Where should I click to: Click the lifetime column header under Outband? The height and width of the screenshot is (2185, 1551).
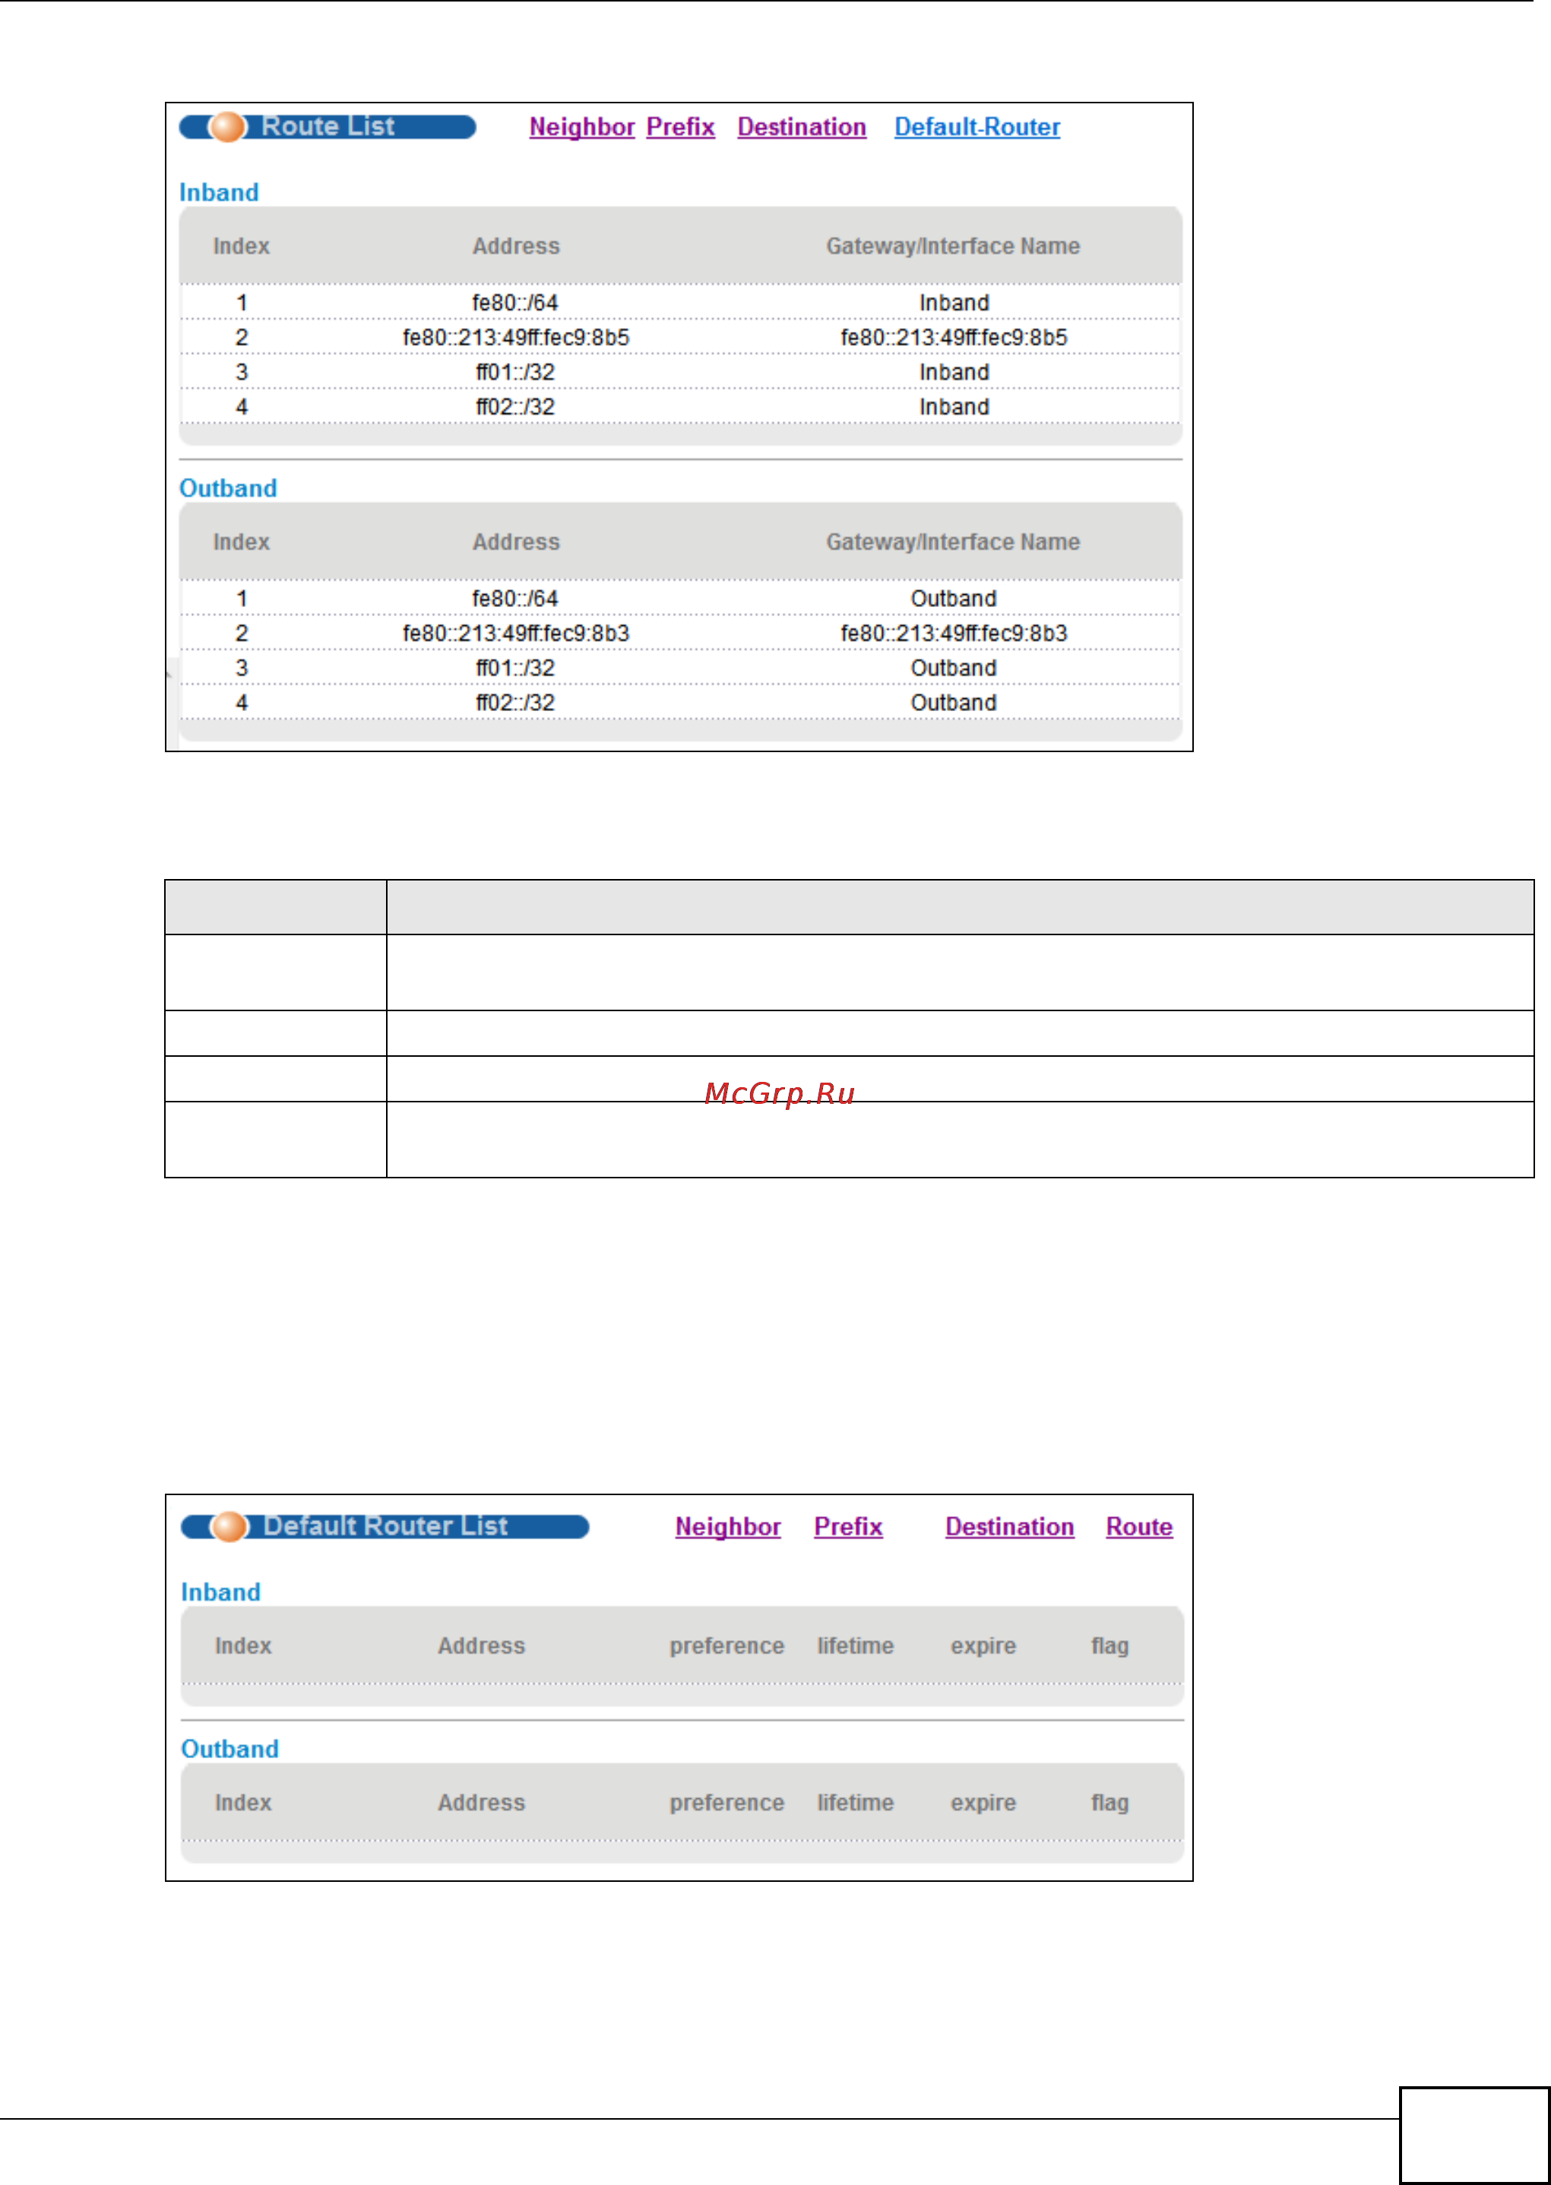855,1802
